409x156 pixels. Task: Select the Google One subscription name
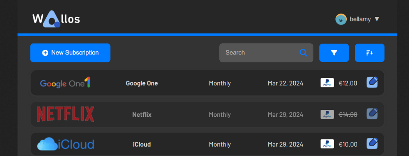(x=142, y=83)
